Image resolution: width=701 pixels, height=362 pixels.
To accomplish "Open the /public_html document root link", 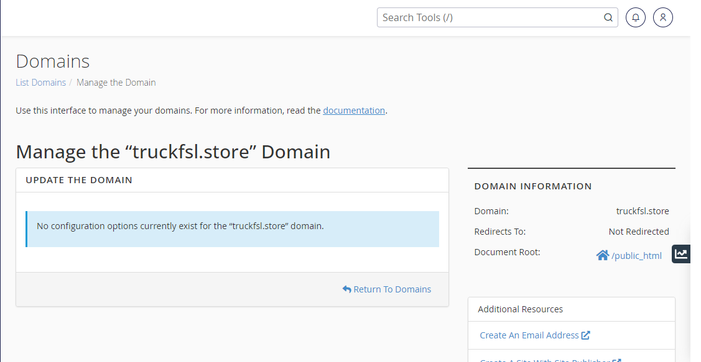I will [636, 256].
